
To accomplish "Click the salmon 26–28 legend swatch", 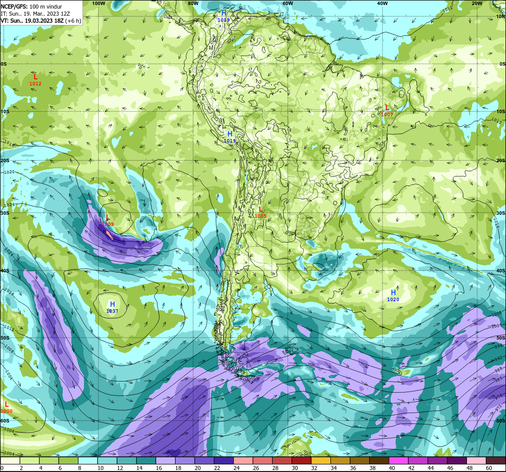I will tap(263, 461).
